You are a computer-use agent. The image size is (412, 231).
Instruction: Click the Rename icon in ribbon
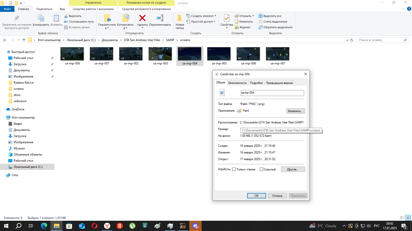pos(160,18)
